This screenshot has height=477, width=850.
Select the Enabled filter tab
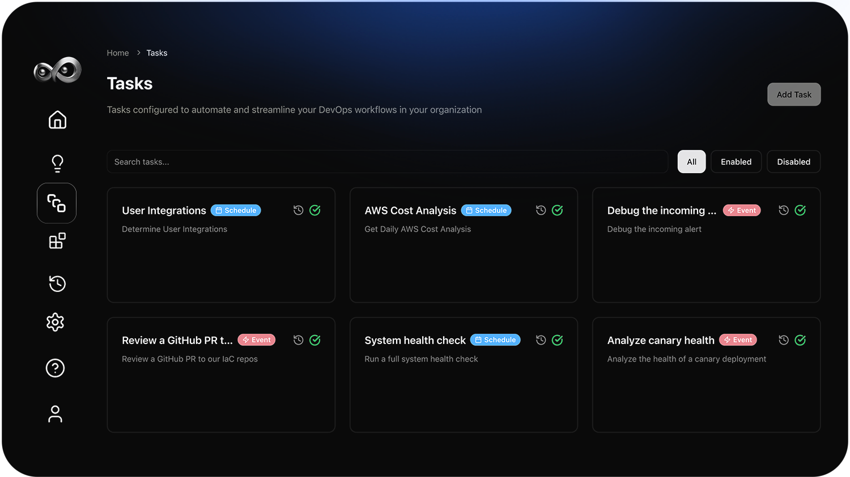coord(736,162)
